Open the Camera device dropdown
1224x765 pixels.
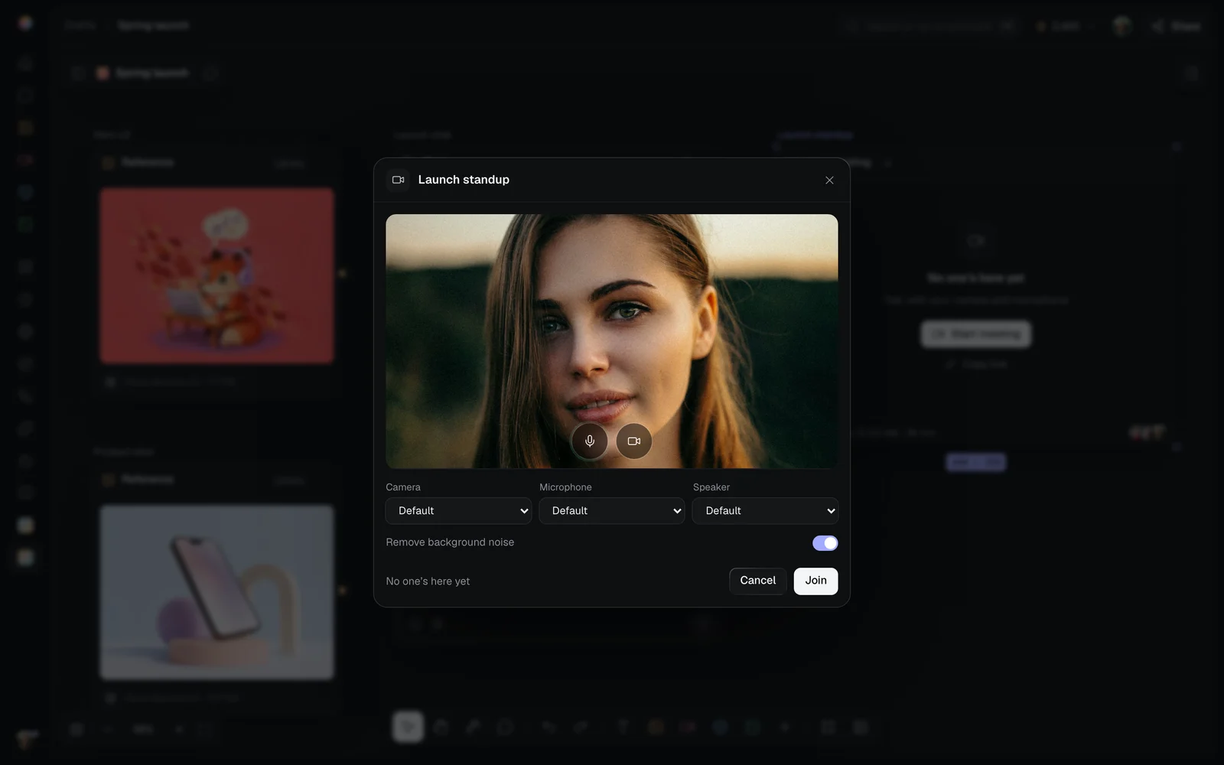pos(458,511)
